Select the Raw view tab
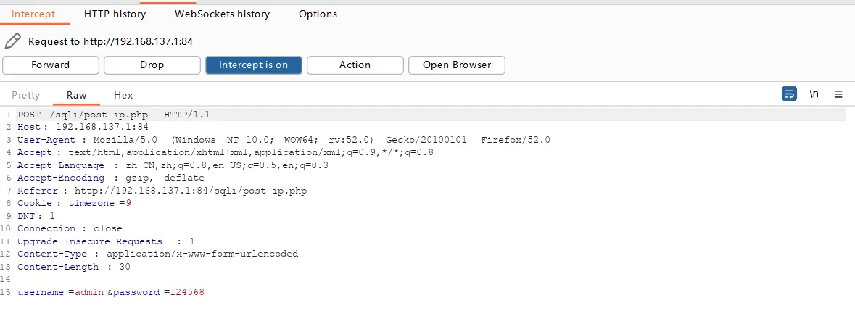The height and width of the screenshot is (311, 855). click(76, 95)
